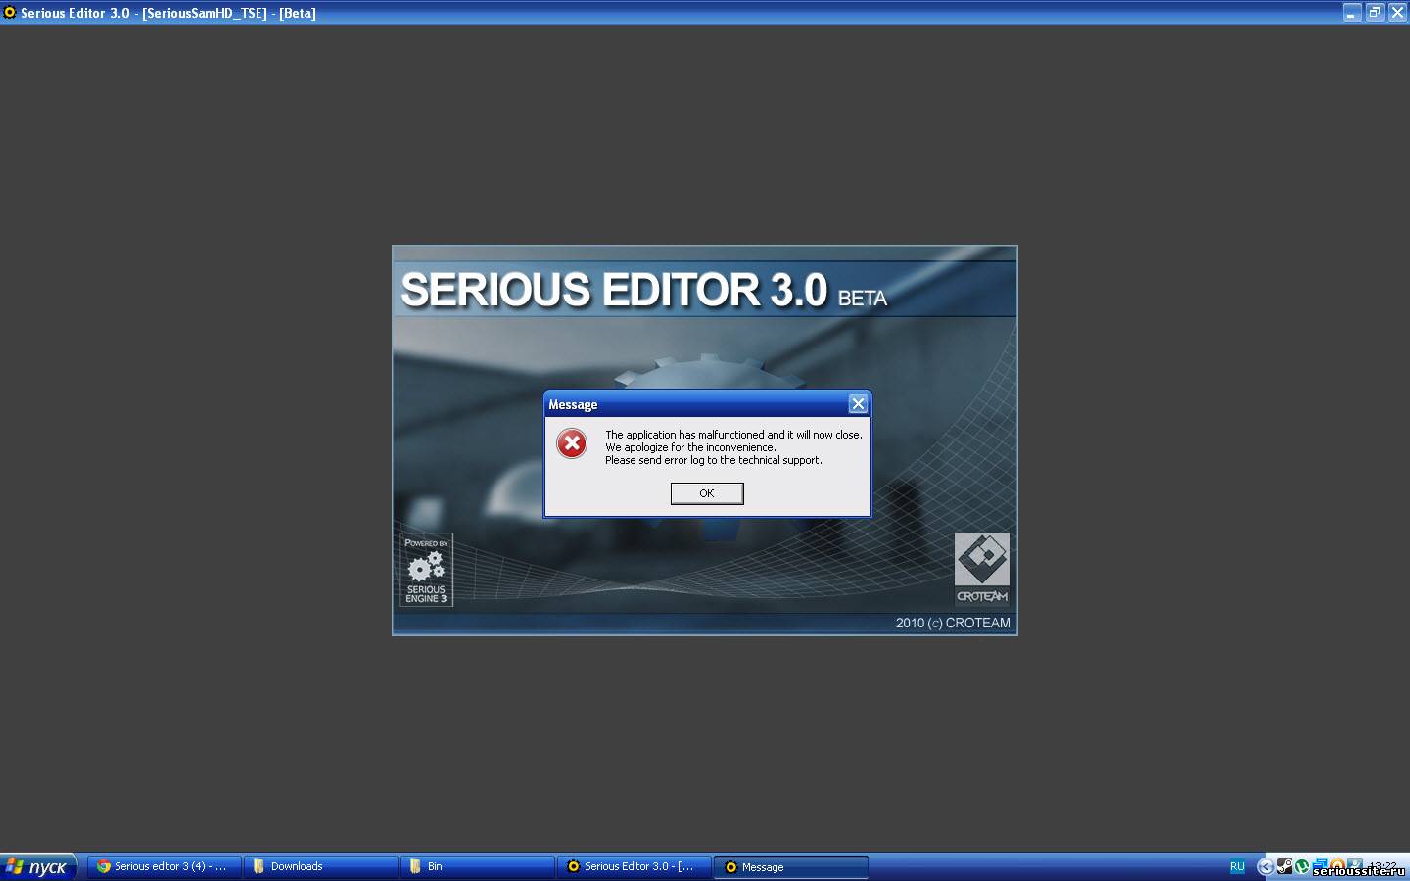Image resolution: width=1410 pixels, height=881 pixels.
Task: Click the Message dialog title bar
Action: (707, 404)
